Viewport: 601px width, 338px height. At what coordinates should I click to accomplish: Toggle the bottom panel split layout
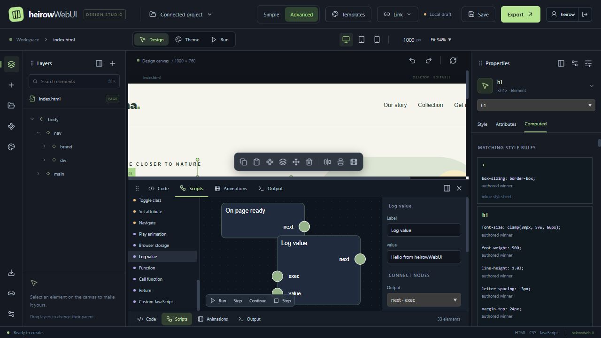click(x=447, y=188)
